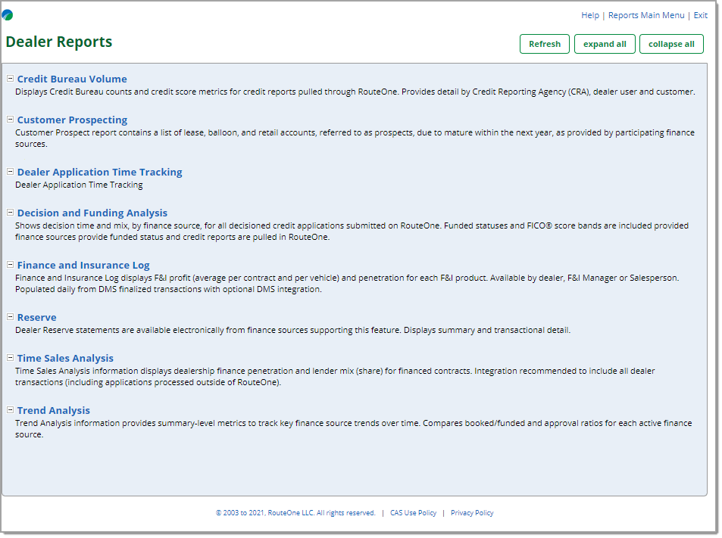The image size is (722, 538).
Task: Go to Reports Main Menu
Action: [648, 15]
